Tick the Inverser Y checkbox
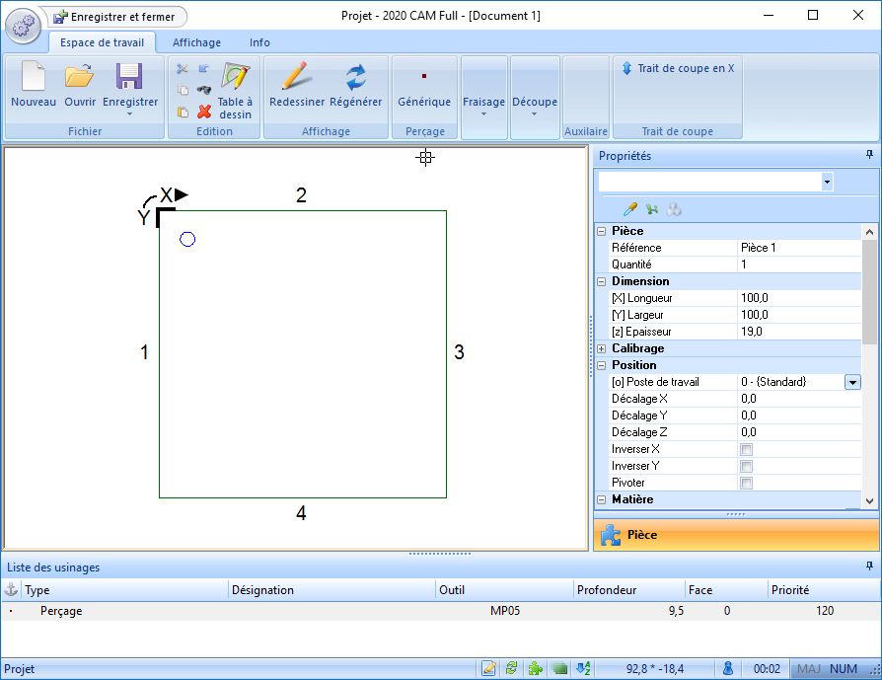 (x=747, y=467)
